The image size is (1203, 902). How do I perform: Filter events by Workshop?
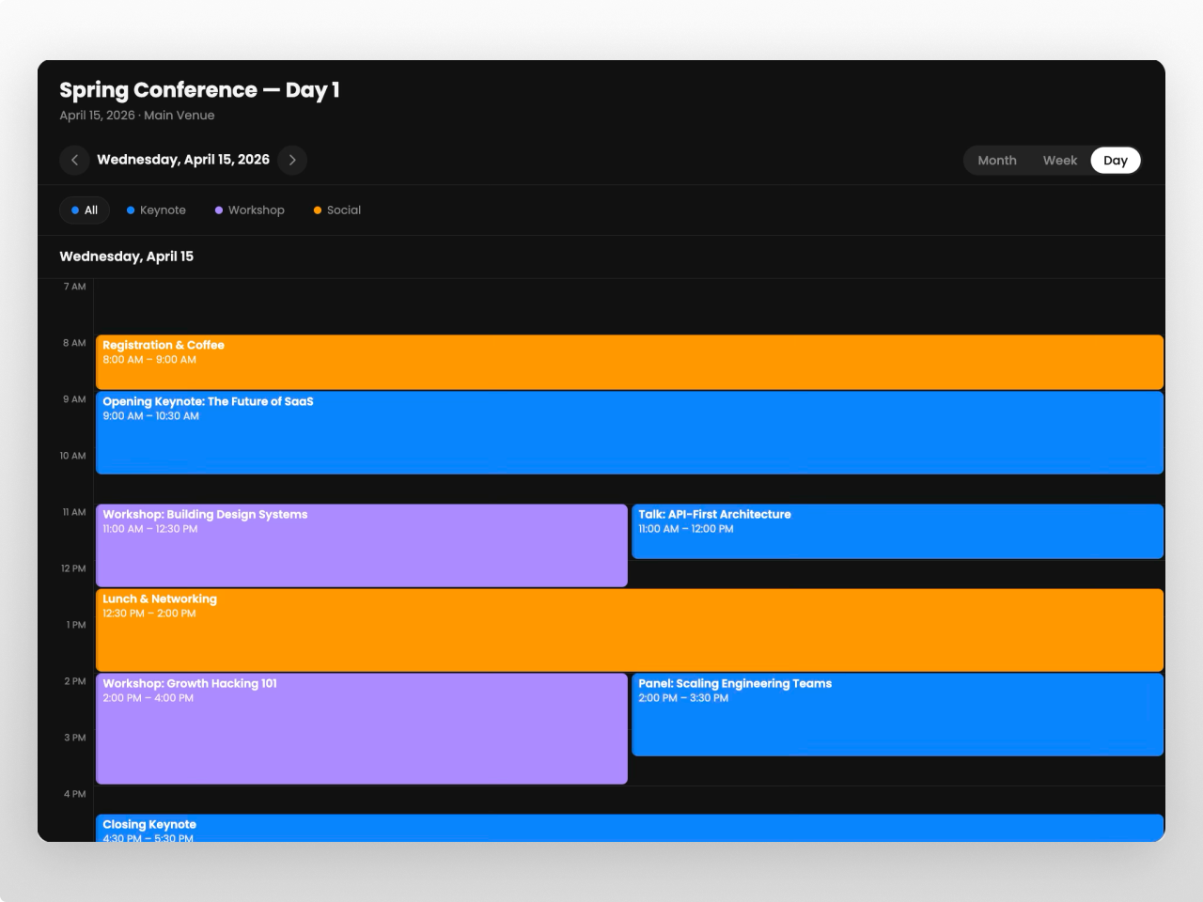pyautogui.click(x=250, y=210)
